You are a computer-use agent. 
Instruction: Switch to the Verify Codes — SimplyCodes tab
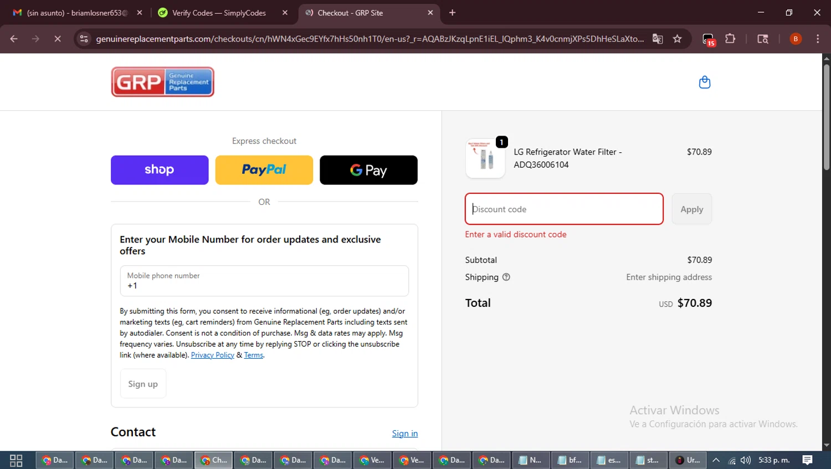point(219,13)
